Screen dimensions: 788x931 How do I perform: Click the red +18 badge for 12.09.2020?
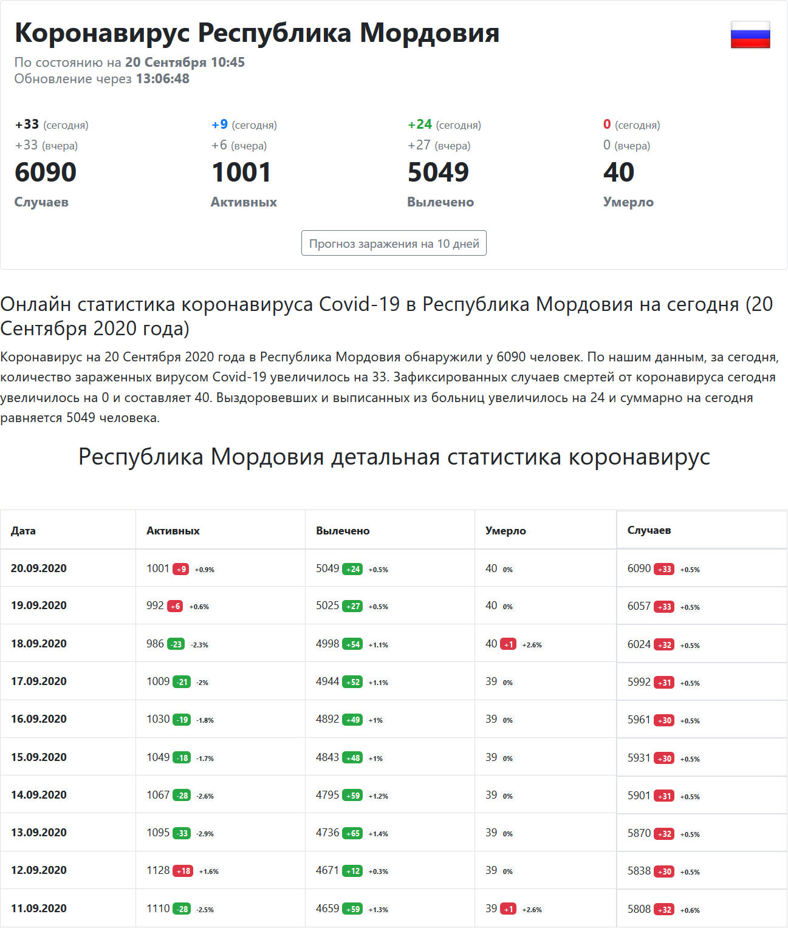[183, 871]
